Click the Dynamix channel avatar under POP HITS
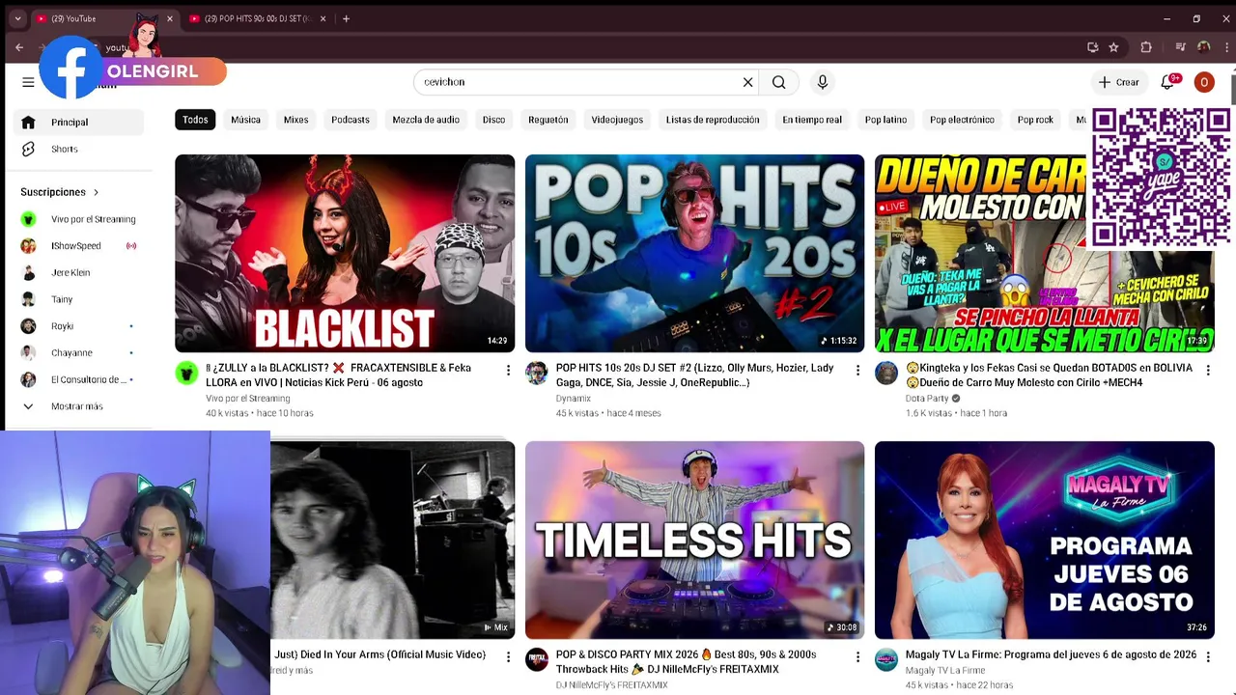This screenshot has width=1236, height=695. coord(537,374)
